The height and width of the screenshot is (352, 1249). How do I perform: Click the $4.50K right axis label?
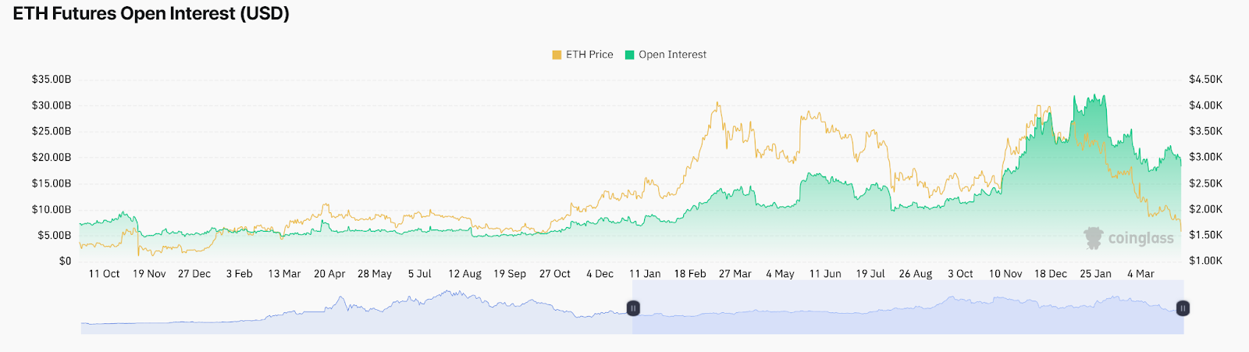[x=1205, y=80]
